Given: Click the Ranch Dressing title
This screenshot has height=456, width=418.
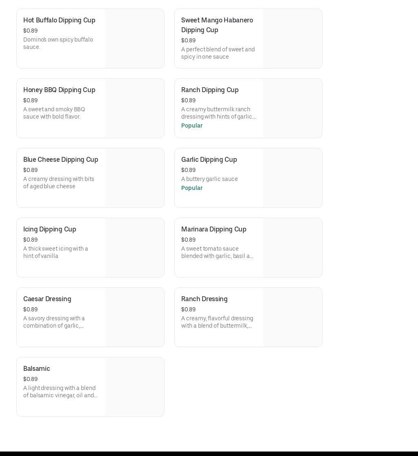Looking at the screenshot, I should point(204,299).
